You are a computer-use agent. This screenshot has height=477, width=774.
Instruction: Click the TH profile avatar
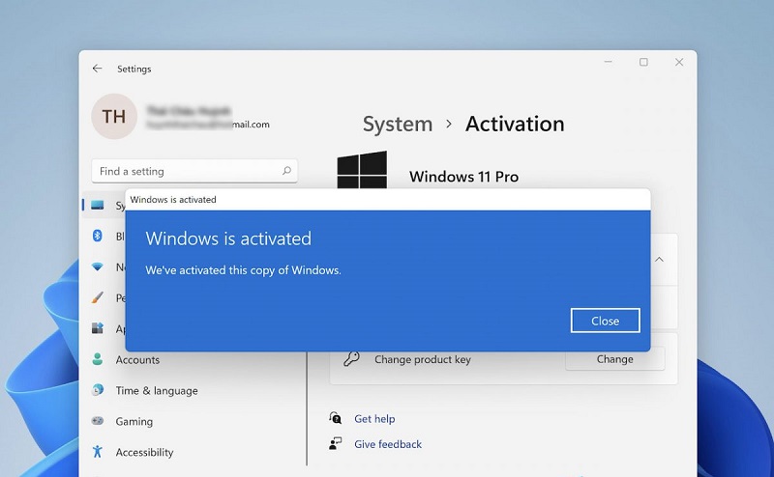point(114,117)
